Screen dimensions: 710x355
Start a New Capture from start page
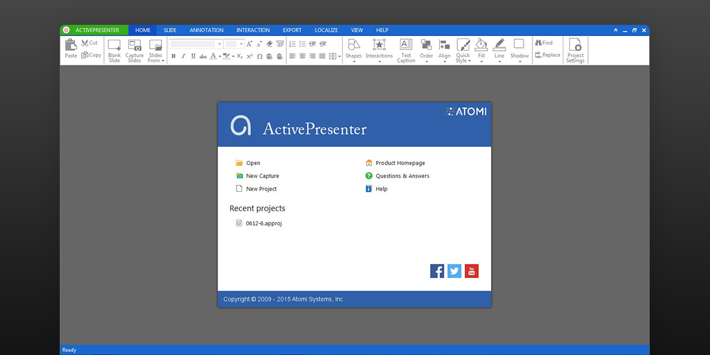tap(263, 176)
